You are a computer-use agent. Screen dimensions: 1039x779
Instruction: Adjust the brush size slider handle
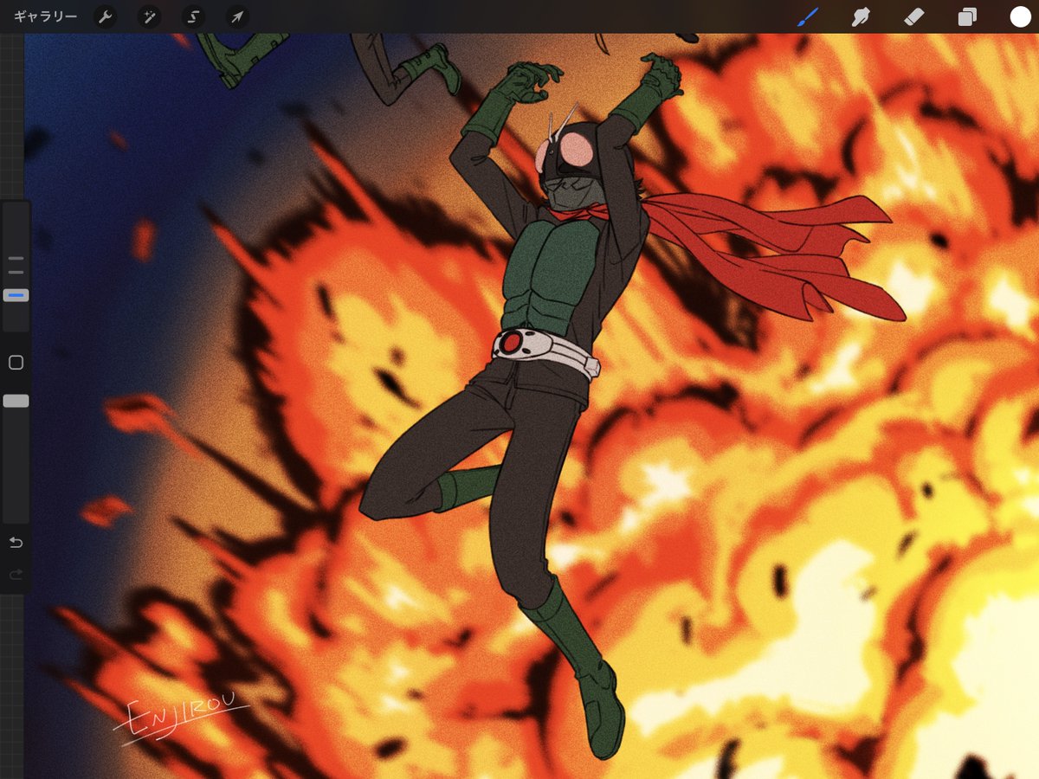pos(16,295)
